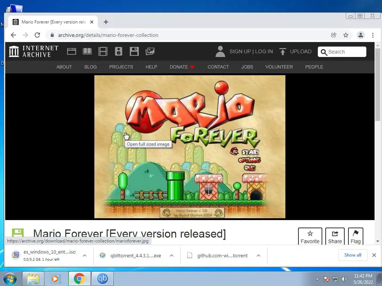Image resolution: width=382 pixels, height=286 pixels.
Task: Click the LOG IN link
Action: (264, 51)
